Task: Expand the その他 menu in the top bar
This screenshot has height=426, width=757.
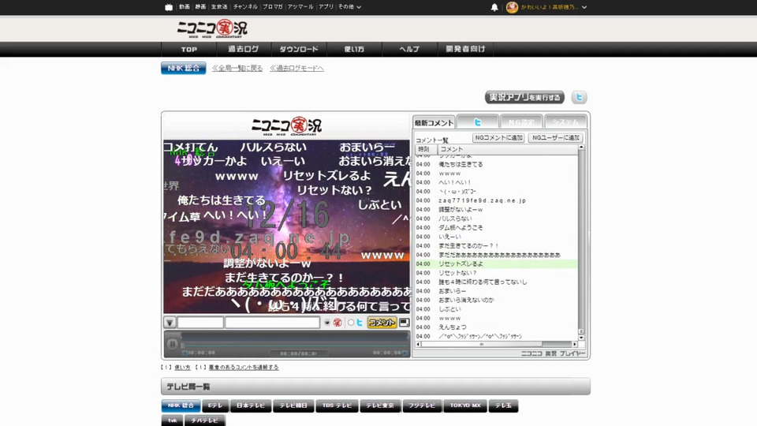Action: 349,7
